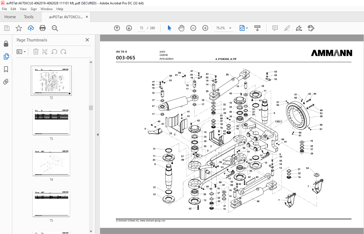
Task: Click the current page number field
Action: point(142,28)
